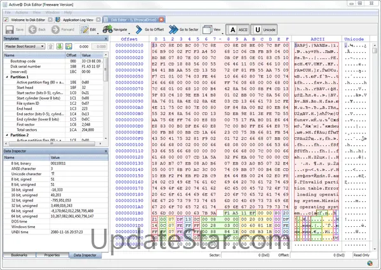This screenshot has width=381, height=270.
Task: Click the Unicode column header in hex view
Action: pos(354,39)
